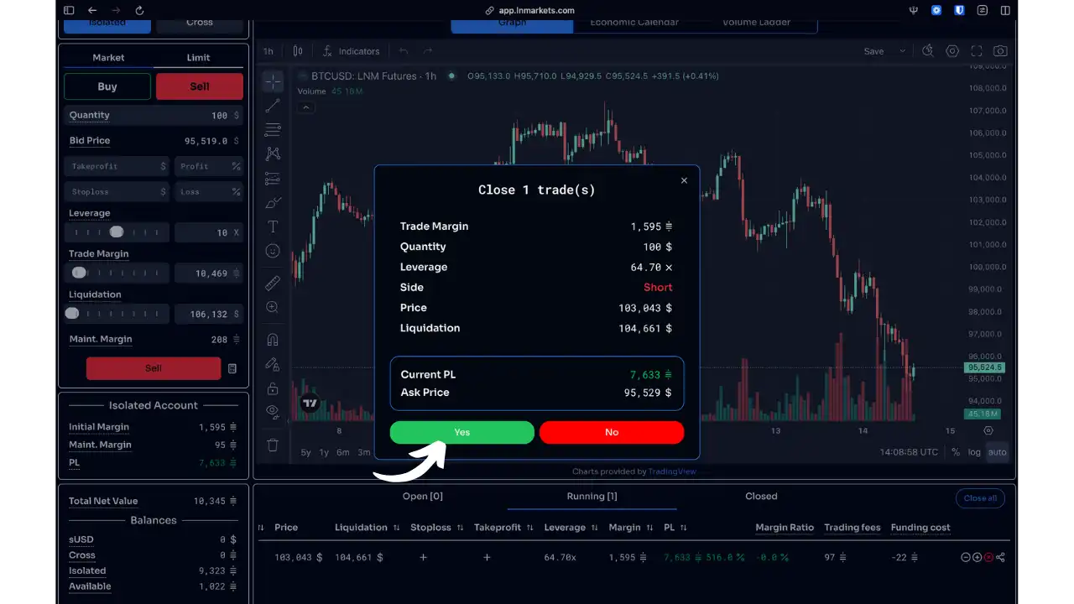The image size is (1074, 604).
Task: Click the trash icon to remove drawings
Action: [x=273, y=445]
